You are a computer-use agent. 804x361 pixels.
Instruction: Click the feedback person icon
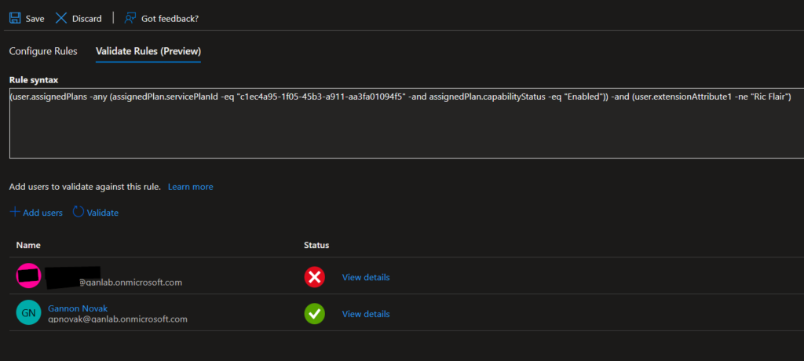coord(130,17)
